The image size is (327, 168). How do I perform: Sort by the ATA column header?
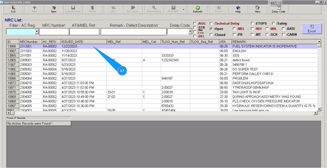tap(225, 42)
